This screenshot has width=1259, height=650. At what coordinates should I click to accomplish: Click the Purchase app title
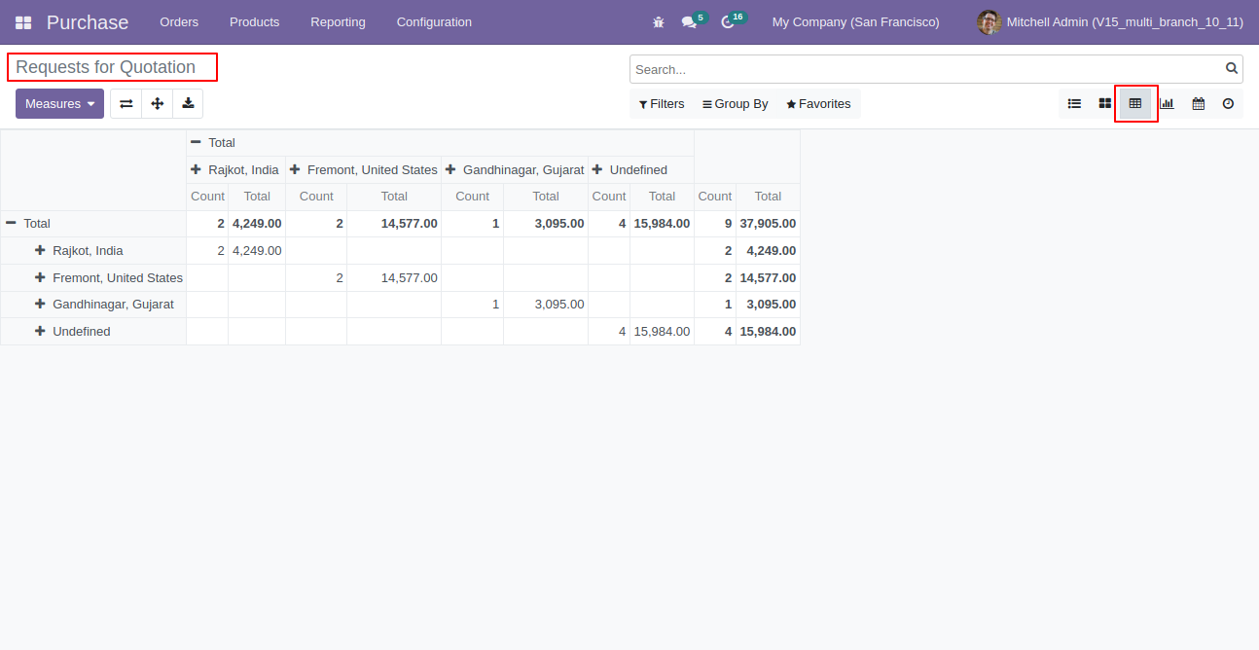(x=88, y=22)
